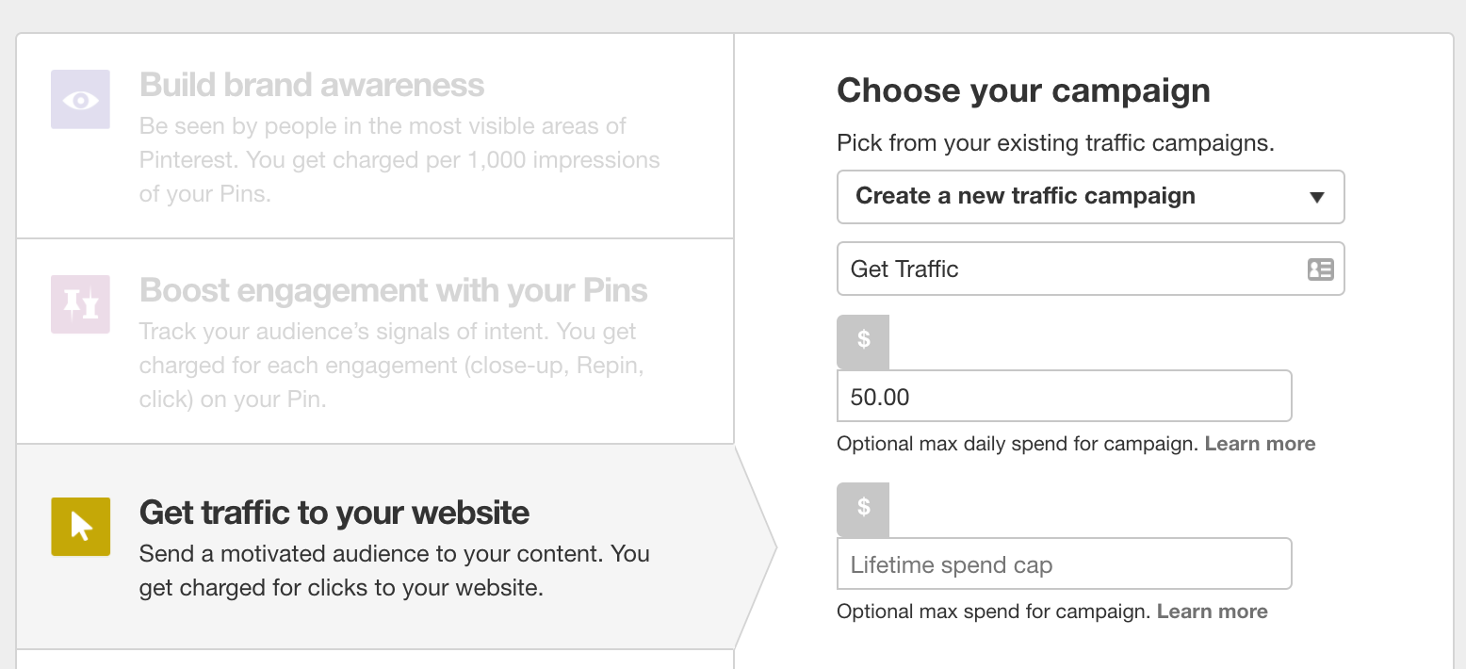Image resolution: width=1466 pixels, height=669 pixels.
Task: Click the yellow cursor icon for traffic
Action: [x=80, y=527]
